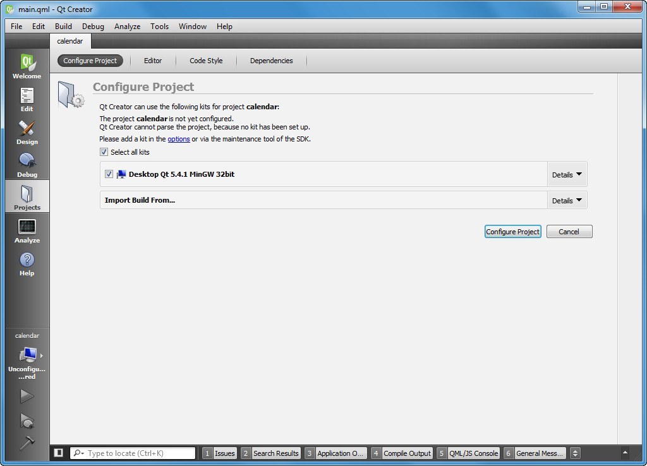Click the Qt Creator title bar icon
Image resolution: width=647 pixels, height=466 pixels.
9,9
